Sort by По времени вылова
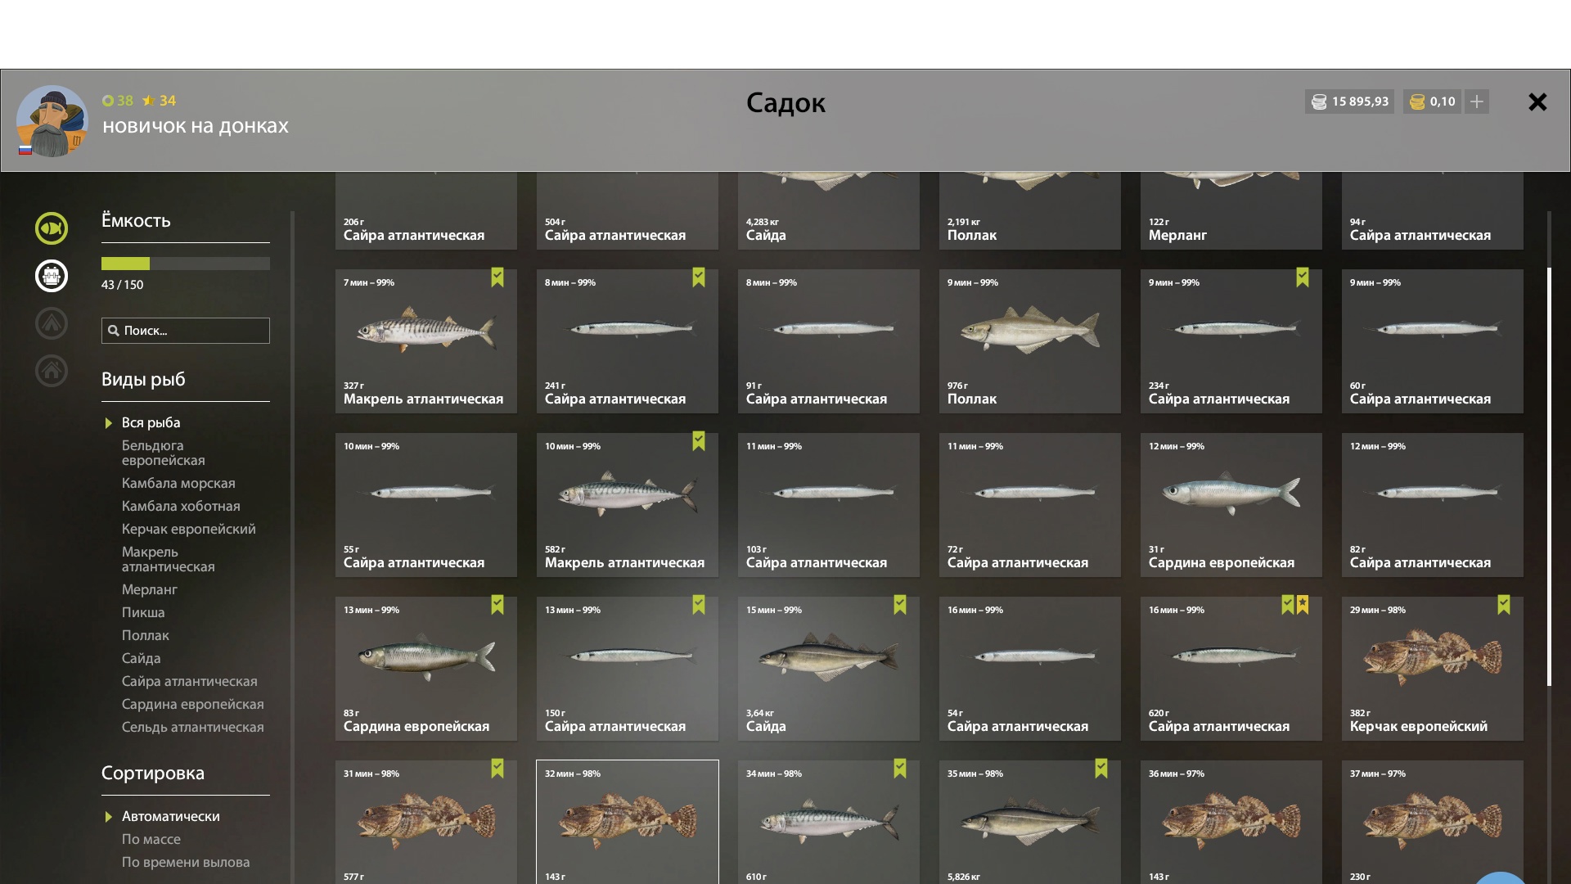 tap(186, 862)
